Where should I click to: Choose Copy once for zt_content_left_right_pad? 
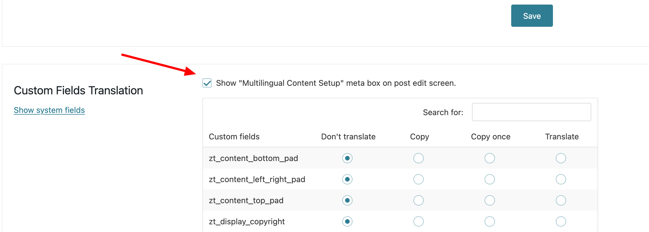[x=489, y=179]
